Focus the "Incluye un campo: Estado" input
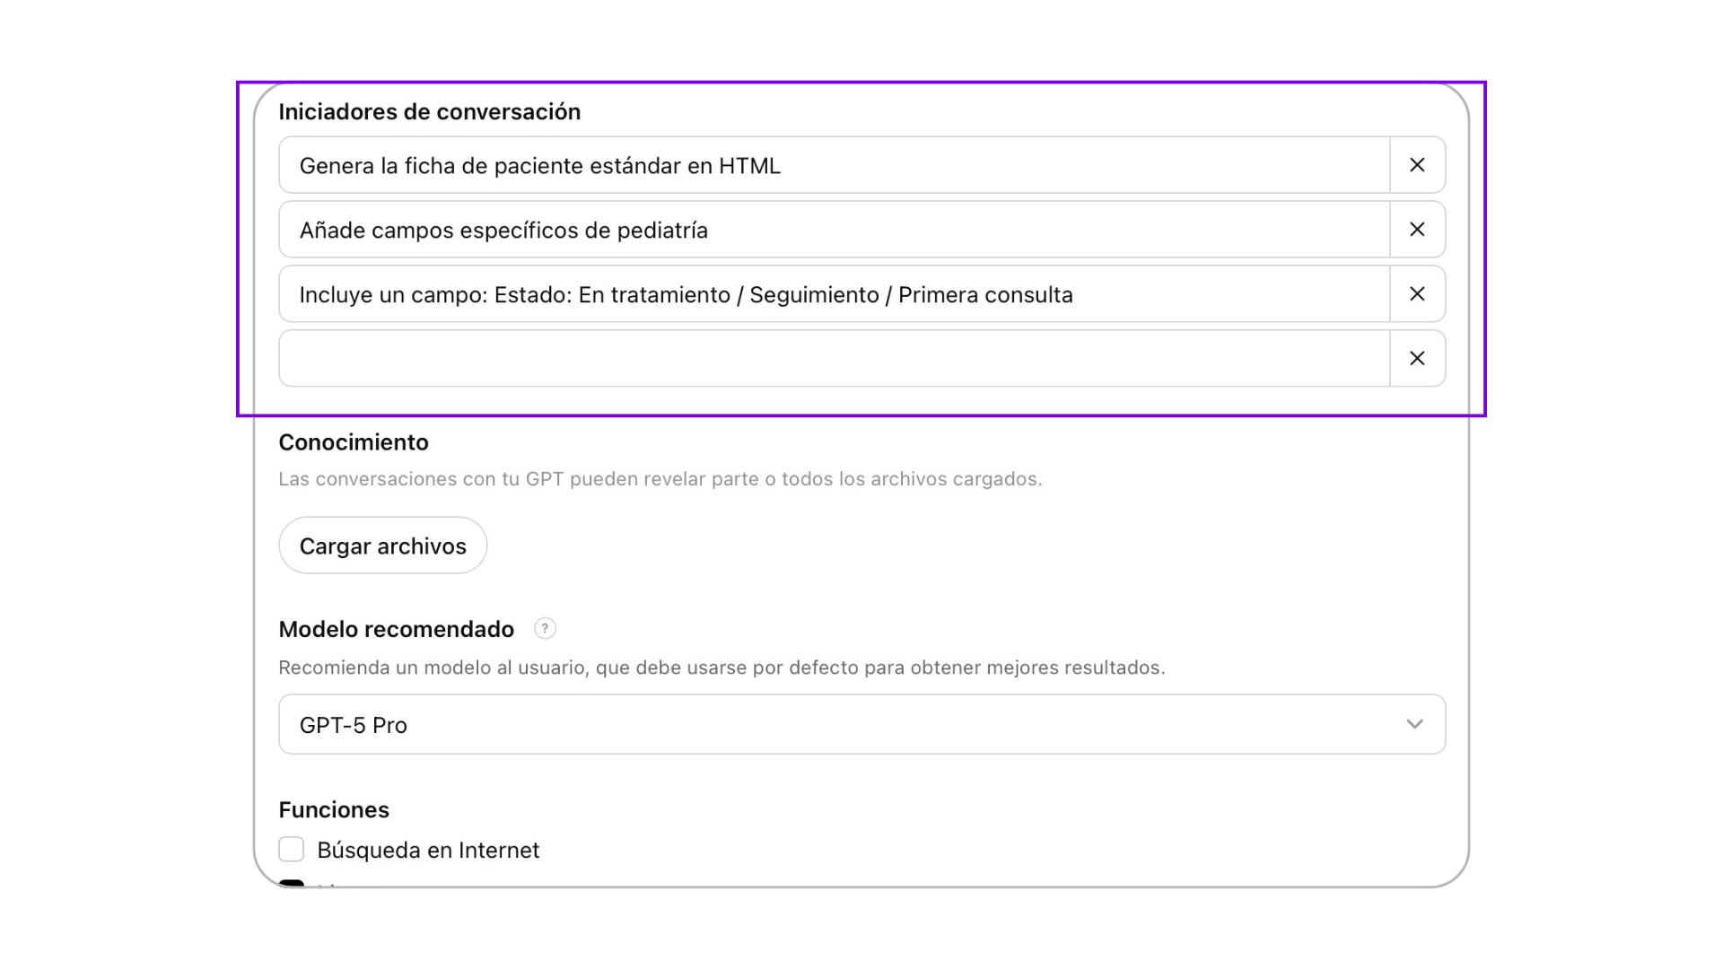The image size is (1723, 969). click(x=835, y=295)
